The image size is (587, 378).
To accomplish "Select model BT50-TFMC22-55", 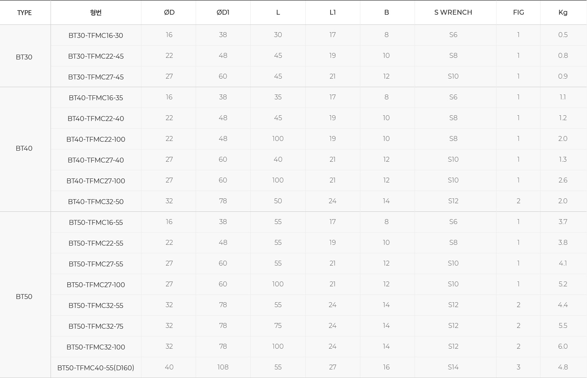I will (x=96, y=243).
